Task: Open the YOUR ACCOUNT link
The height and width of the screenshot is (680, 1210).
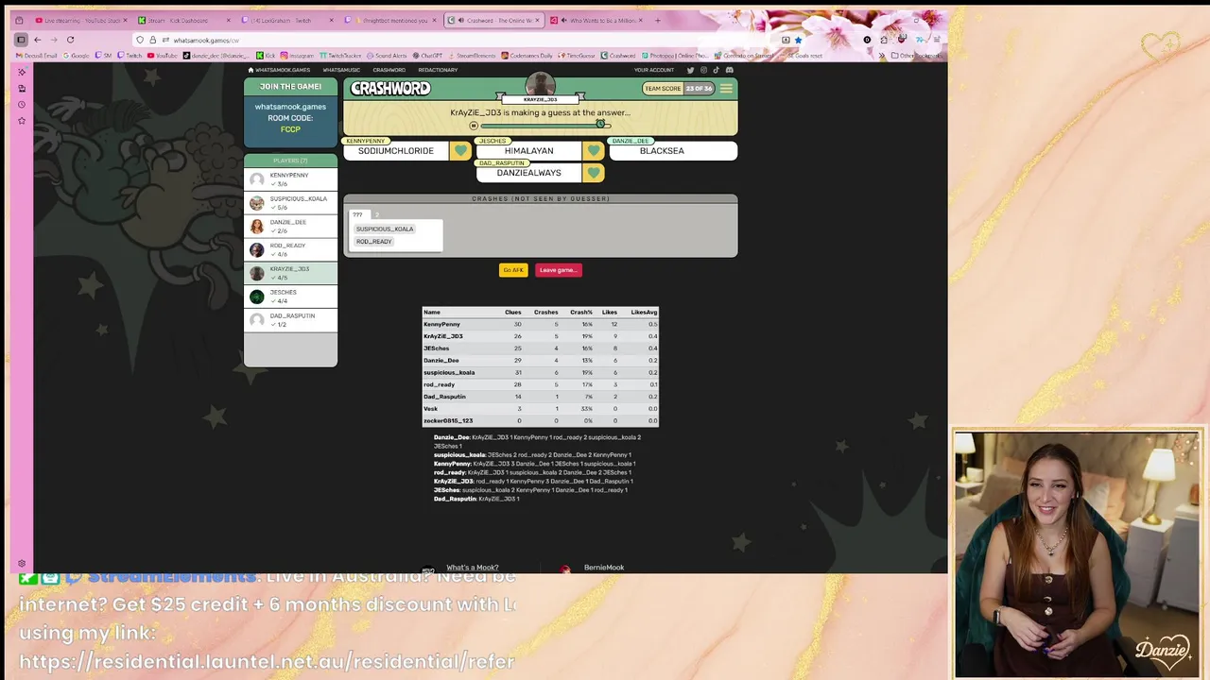Action: pos(654,70)
